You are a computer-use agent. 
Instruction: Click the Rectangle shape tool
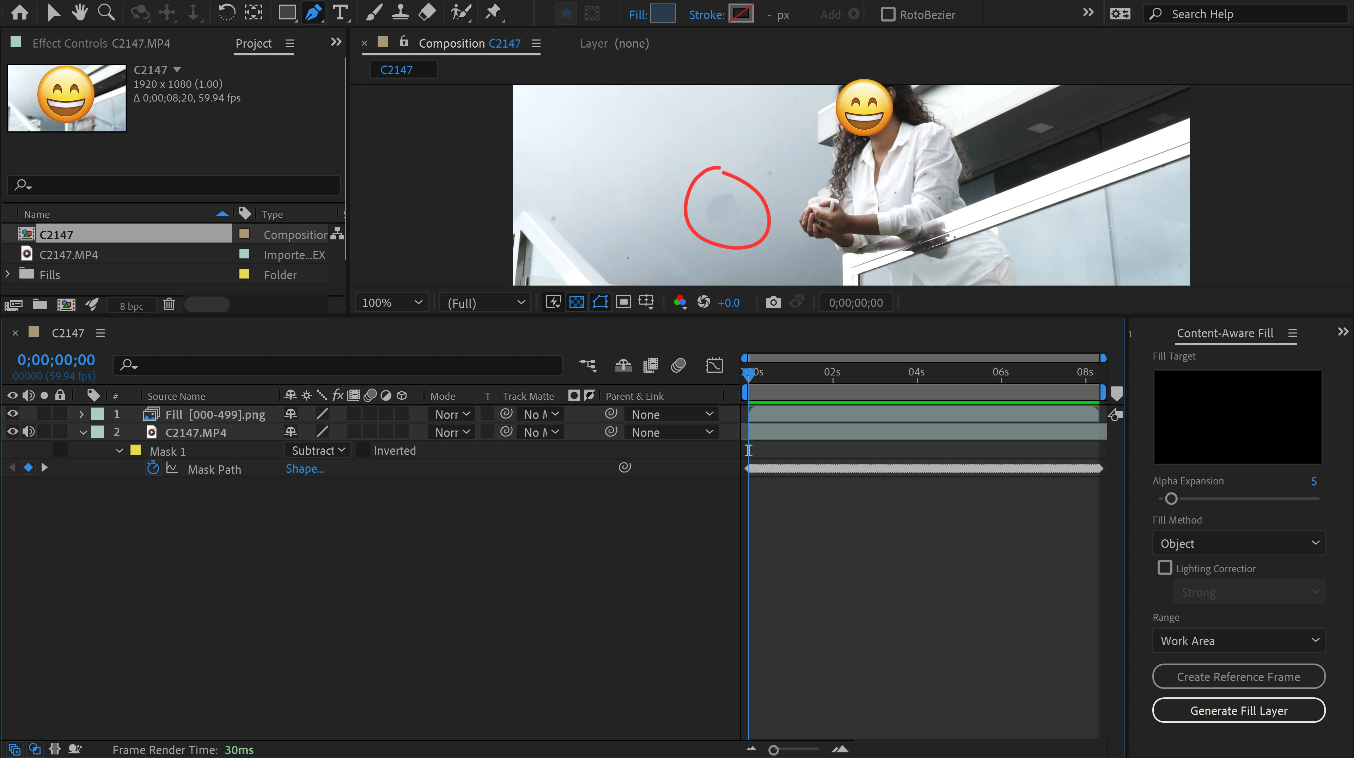click(287, 13)
